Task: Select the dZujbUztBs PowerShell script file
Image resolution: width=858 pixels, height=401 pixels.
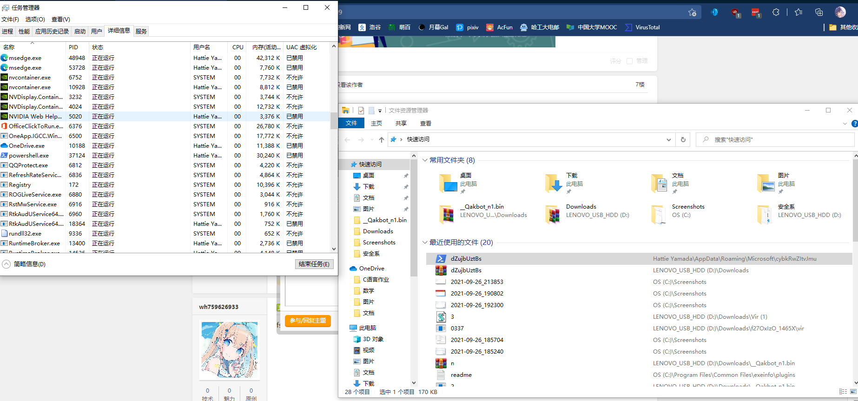Action: point(639,259)
